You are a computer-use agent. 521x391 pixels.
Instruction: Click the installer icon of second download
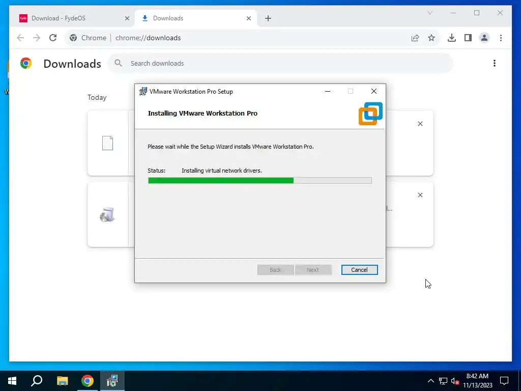pyautogui.click(x=107, y=214)
